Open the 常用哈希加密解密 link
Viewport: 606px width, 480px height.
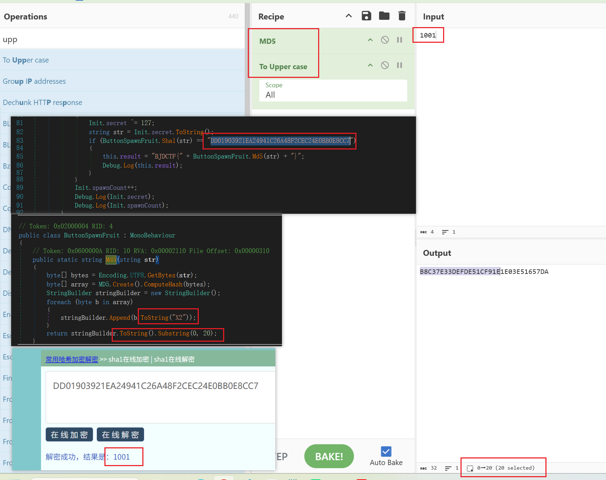coord(72,359)
